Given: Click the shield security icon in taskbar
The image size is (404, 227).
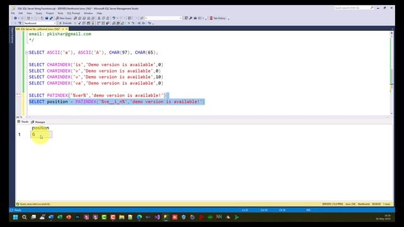Looking at the screenshot, I should click(x=184, y=217).
